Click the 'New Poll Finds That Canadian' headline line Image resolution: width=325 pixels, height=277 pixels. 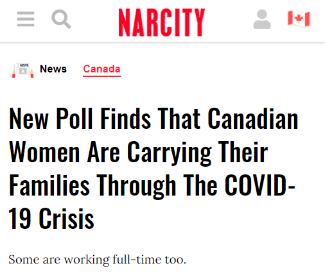tap(154, 119)
